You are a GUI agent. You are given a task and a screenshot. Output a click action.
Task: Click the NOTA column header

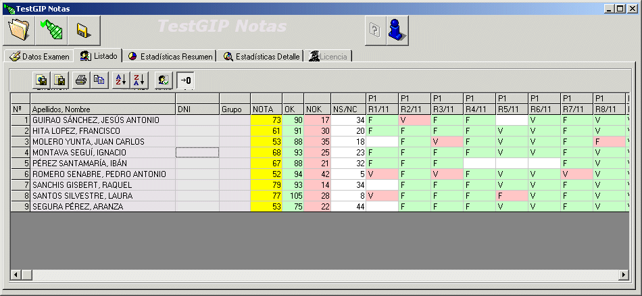[266, 109]
